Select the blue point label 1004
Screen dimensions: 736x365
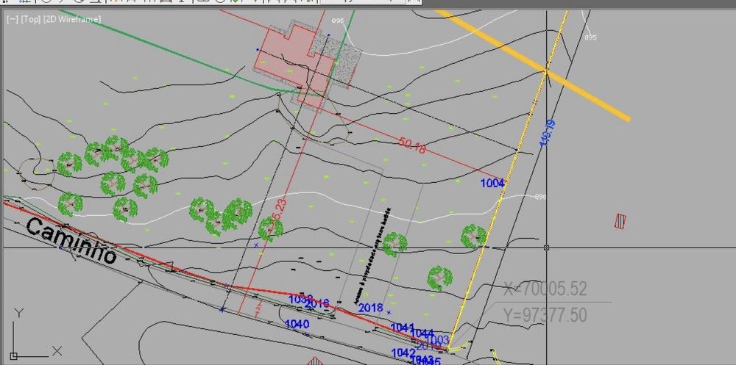[492, 183]
